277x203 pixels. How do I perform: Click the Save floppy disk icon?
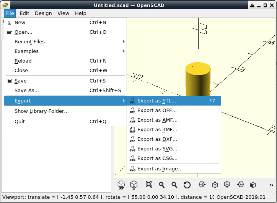pyautogui.click(x=10, y=81)
